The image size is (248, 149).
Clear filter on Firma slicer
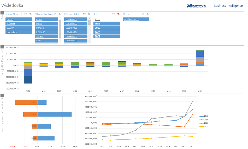click(147, 14)
